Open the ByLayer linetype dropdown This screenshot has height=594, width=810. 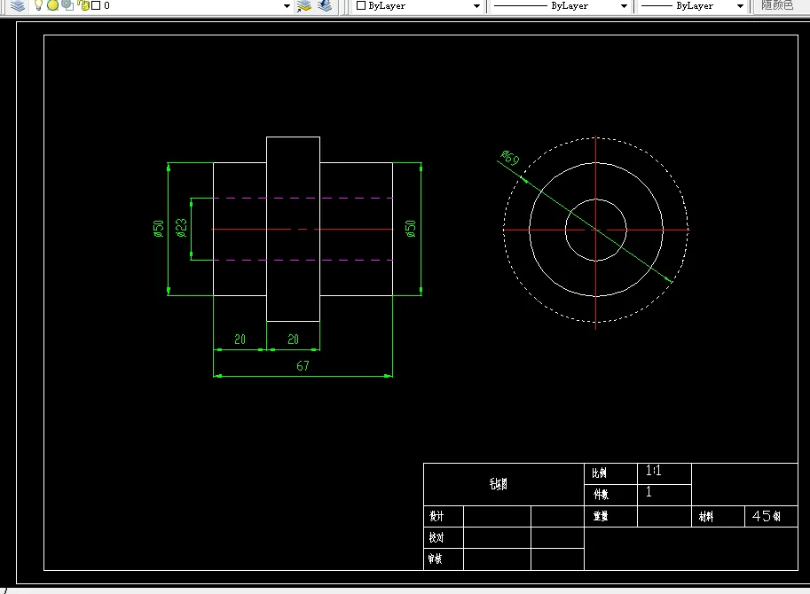(x=560, y=6)
